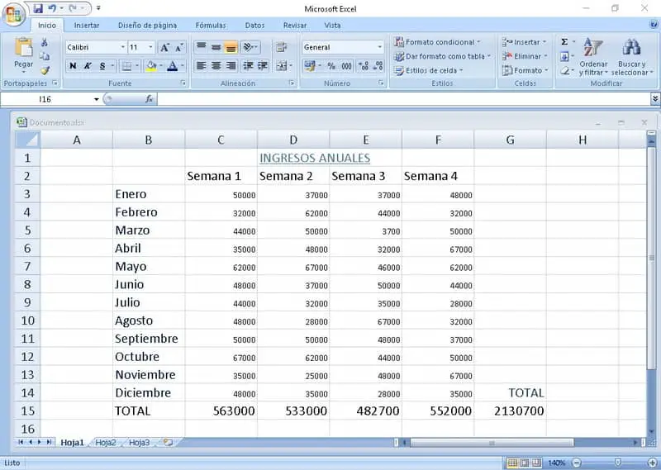Click the Fill down icon in Modificar

(x=564, y=56)
